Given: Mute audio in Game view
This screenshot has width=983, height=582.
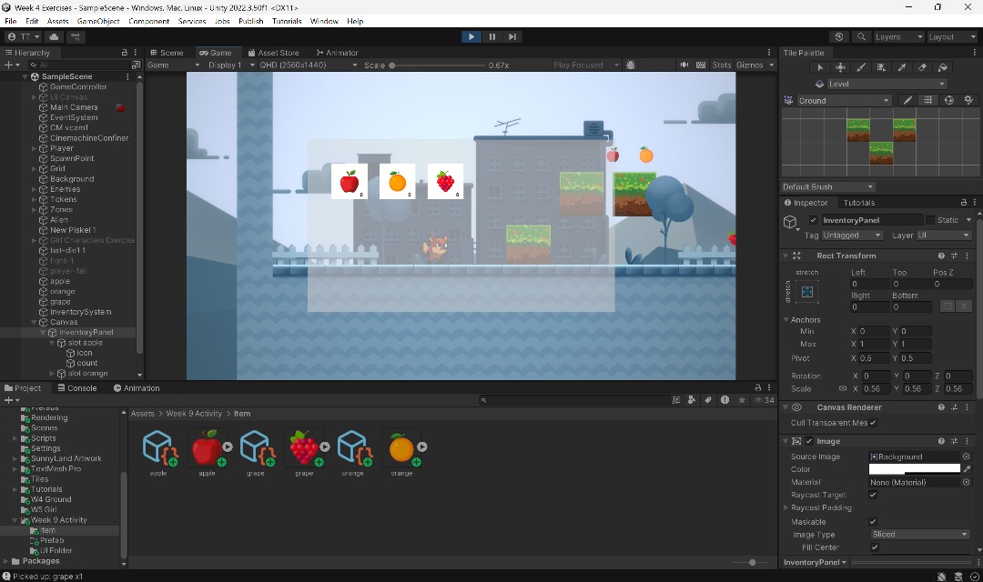Looking at the screenshot, I should click(x=684, y=65).
